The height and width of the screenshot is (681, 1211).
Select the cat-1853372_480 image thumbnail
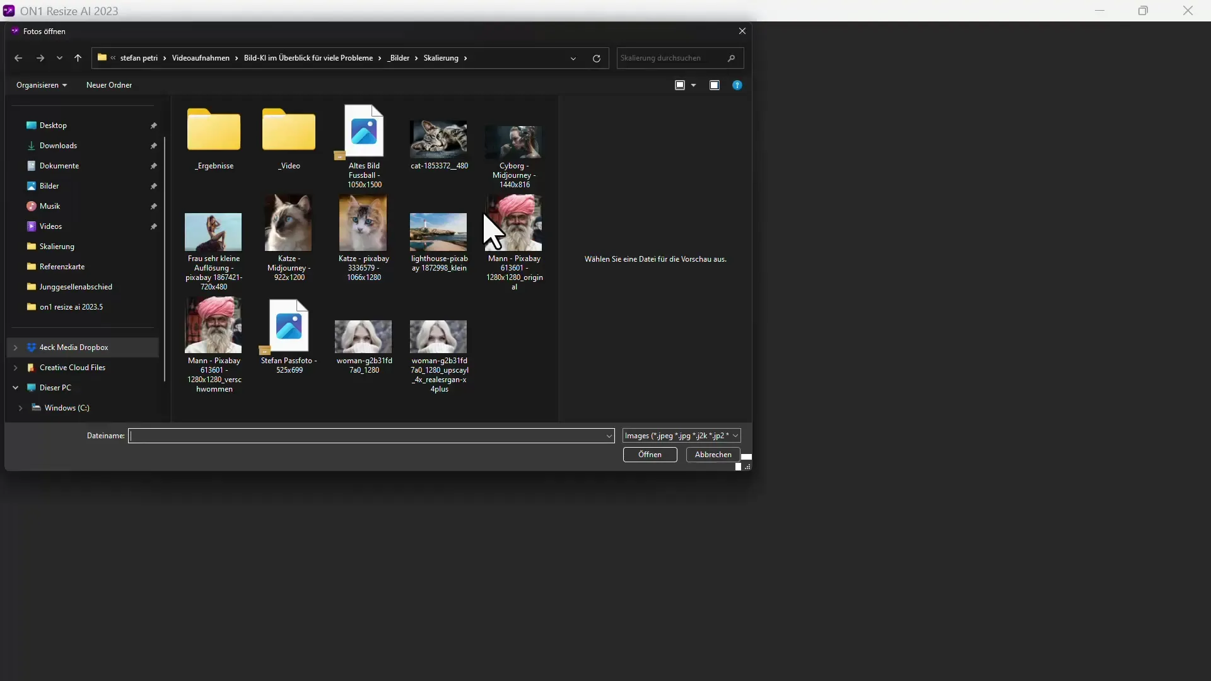coord(439,140)
